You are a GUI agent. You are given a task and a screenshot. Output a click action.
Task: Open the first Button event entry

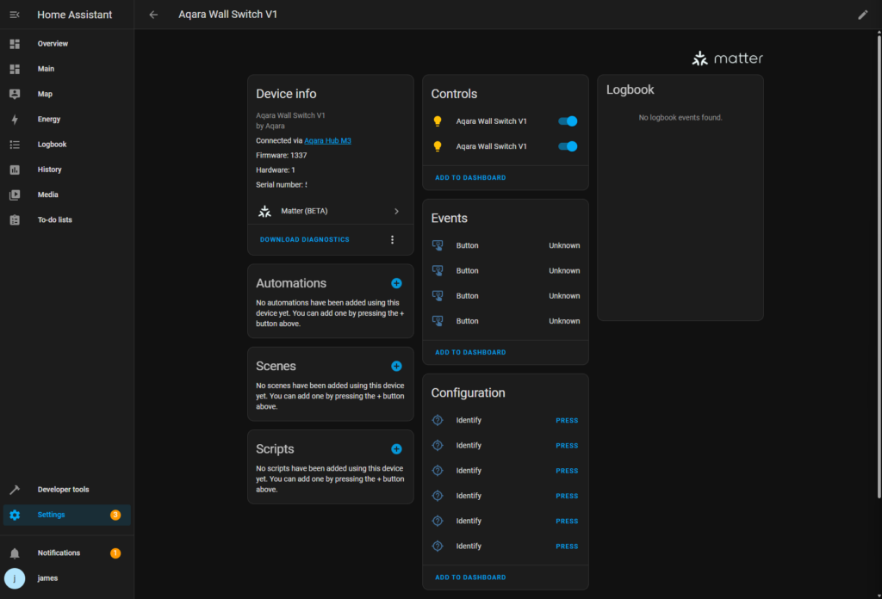(505, 246)
